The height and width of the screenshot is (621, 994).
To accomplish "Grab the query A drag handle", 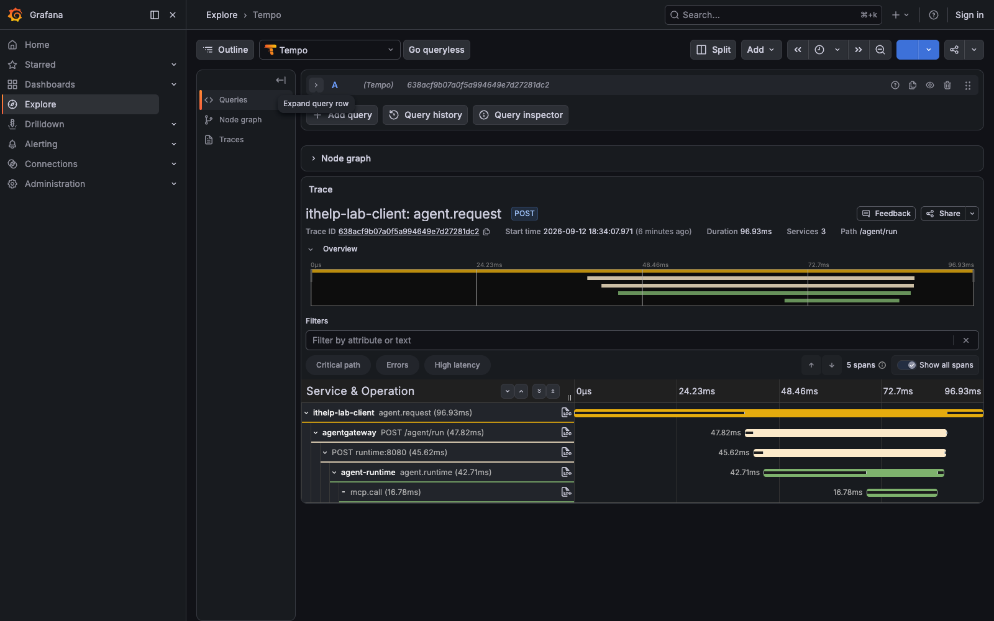I will [968, 85].
